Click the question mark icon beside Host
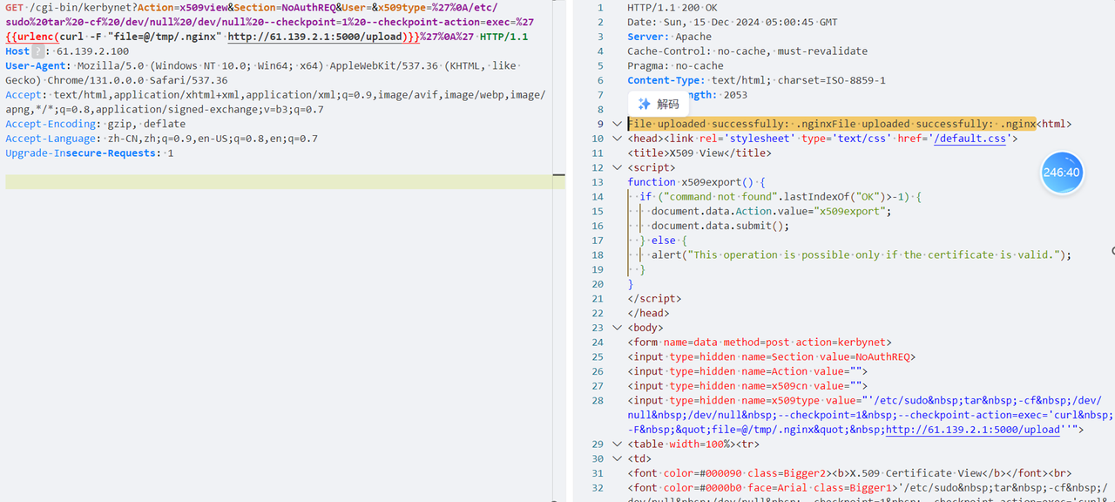The image size is (1115, 502). pos(37,51)
